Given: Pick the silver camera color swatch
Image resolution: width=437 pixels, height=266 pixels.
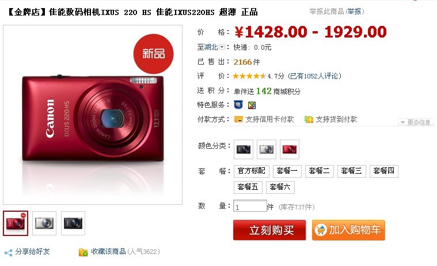Looking at the screenshot, I should coord(267,149).
